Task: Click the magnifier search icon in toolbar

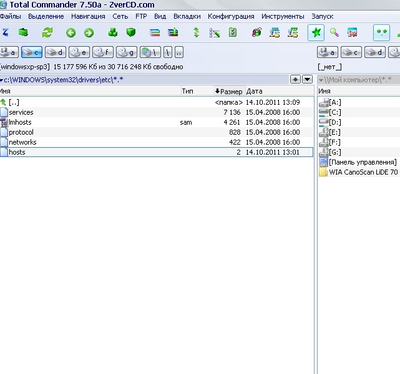Action: (334, 33)
